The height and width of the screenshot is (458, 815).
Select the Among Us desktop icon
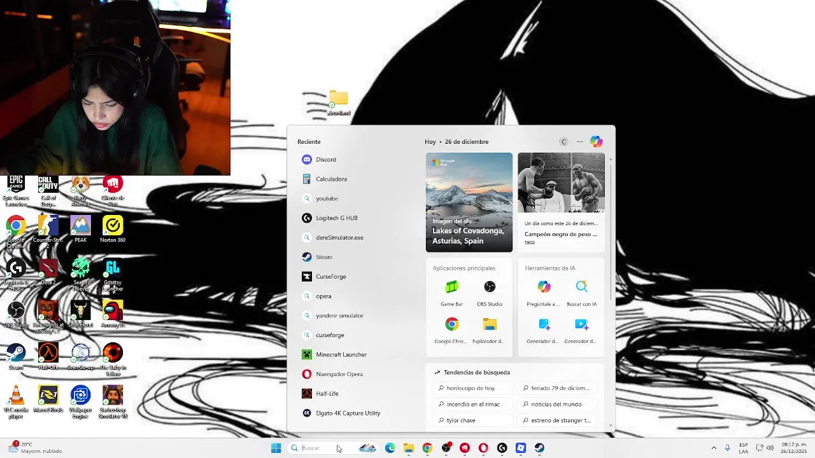[x=113, y=314]
